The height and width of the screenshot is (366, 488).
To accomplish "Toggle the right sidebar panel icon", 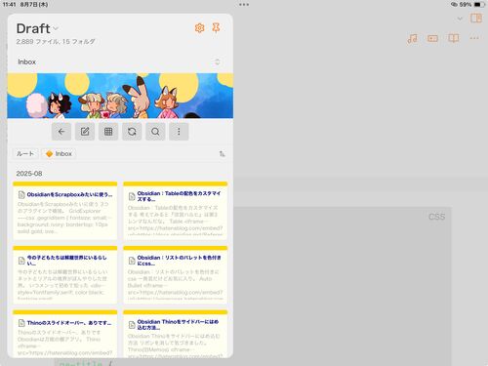I will pos(476,18).
